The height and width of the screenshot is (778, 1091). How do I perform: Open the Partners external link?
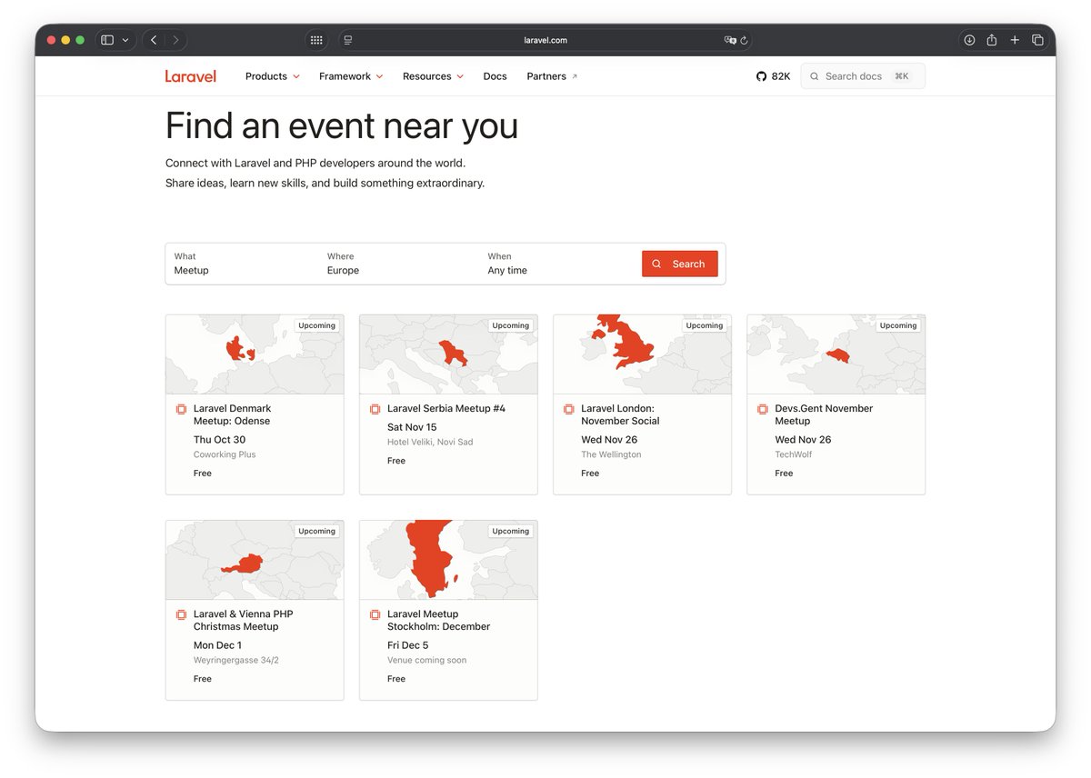coord(552,76)
